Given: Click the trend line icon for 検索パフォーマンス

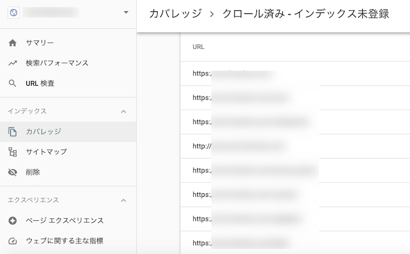Looking at the screenshot, I should pyautogui.click(x=12, y=63).
